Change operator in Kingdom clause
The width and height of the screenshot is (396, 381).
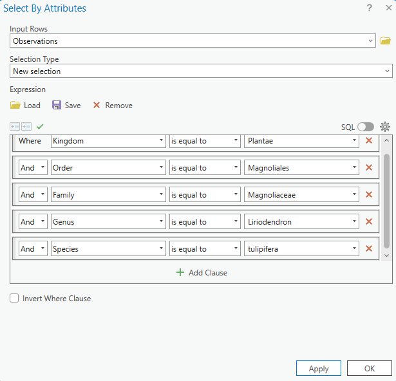pyautogui.click(x=205, y=141)
